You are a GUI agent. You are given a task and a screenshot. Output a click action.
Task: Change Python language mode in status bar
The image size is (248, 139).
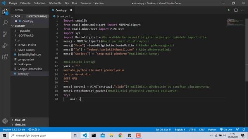pos(212,130)
